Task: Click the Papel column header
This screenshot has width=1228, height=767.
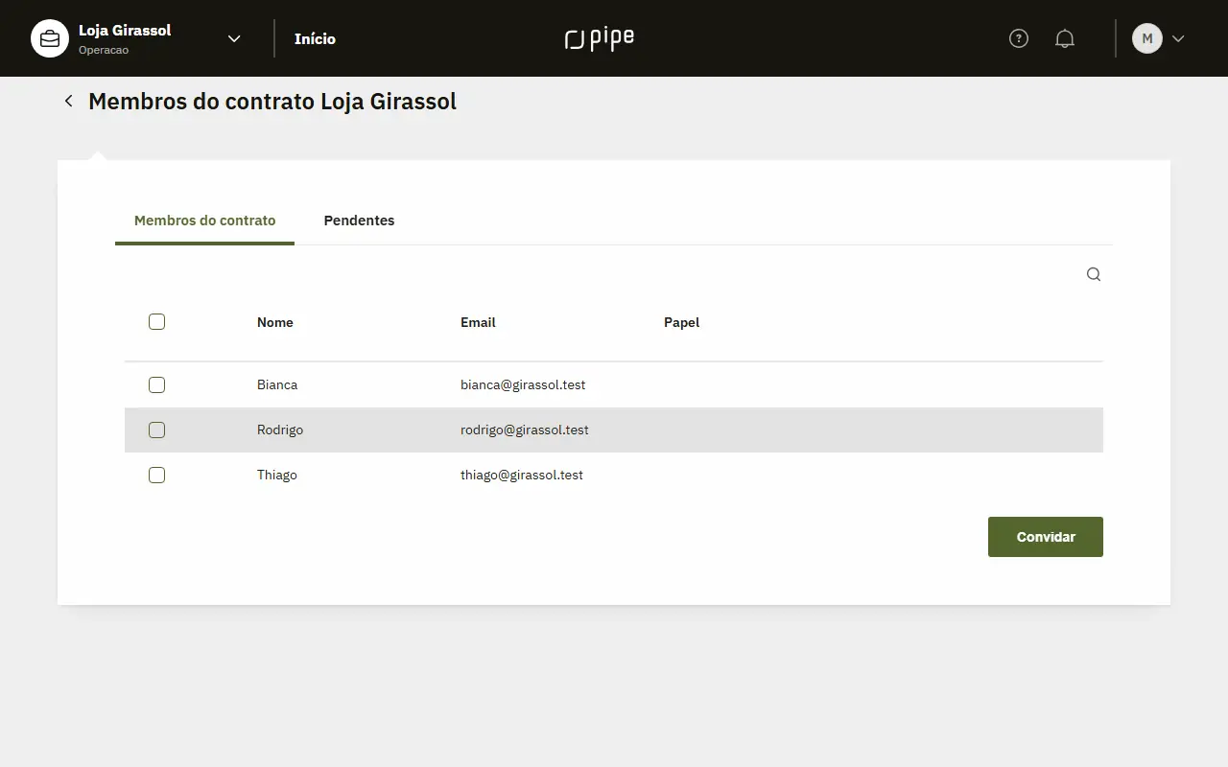Action: pos(681,322)
